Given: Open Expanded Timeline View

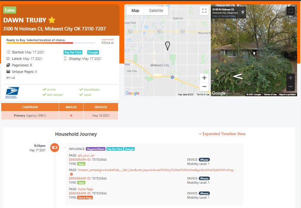Looking at the screenshot, I should tap(222, 134).
